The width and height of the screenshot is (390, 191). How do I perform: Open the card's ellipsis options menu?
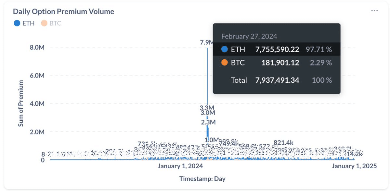pos(374,11)
